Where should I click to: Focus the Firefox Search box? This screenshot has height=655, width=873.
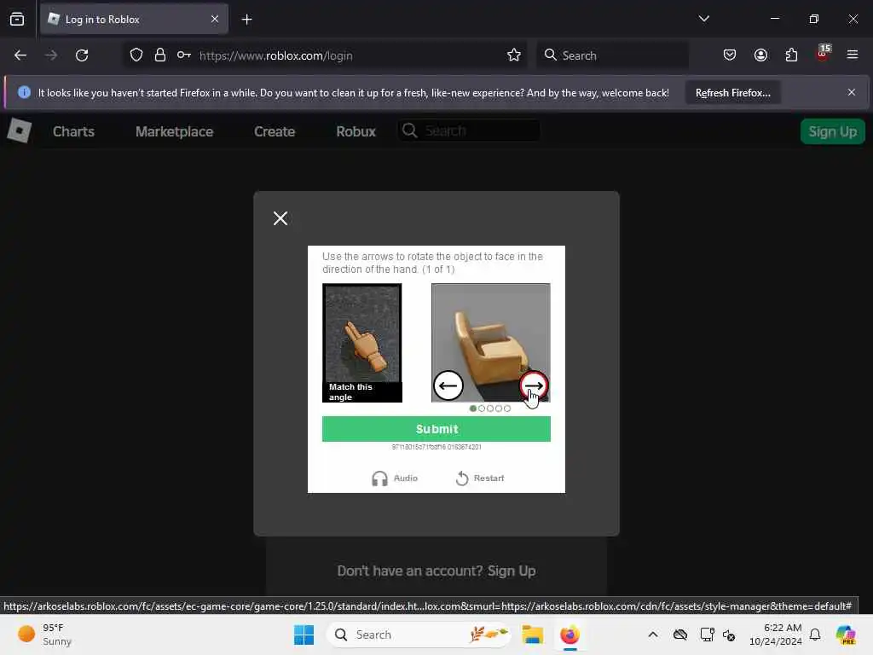pyautogui.click(x=612, y=55)
